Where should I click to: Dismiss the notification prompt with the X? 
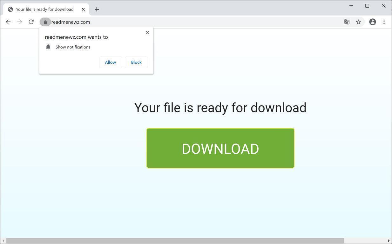[x=147, y=32]
